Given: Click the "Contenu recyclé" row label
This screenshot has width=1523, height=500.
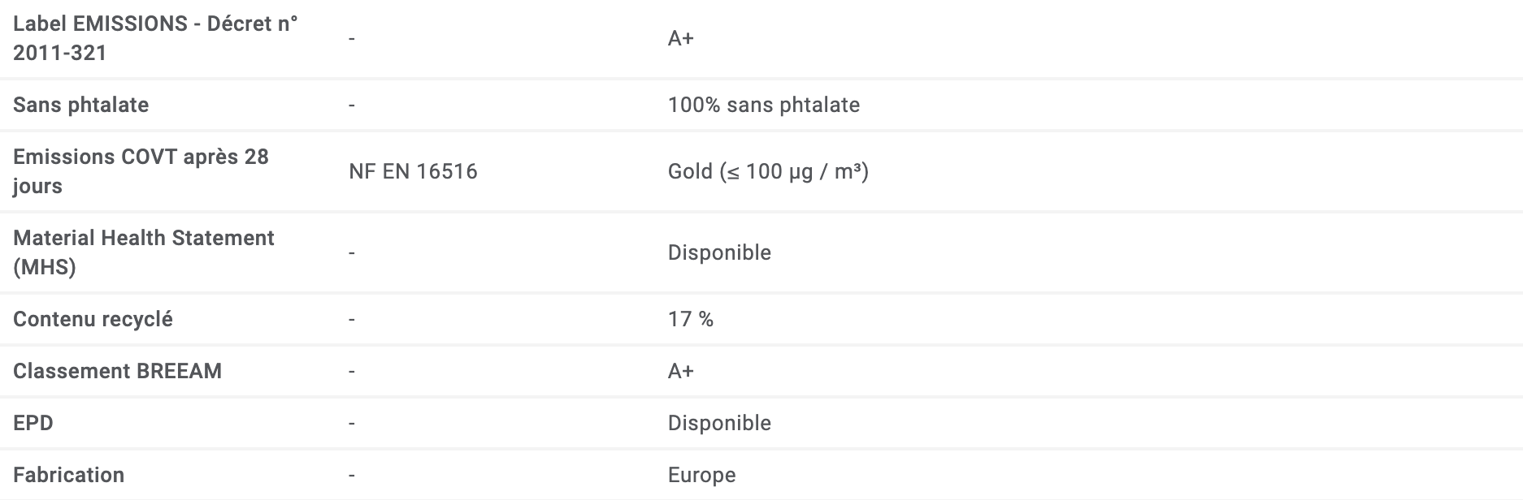Looking at the screenshot, I should 93,319.
